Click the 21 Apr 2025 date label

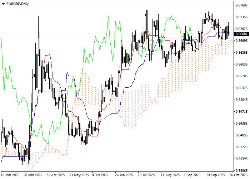[55, 175]
